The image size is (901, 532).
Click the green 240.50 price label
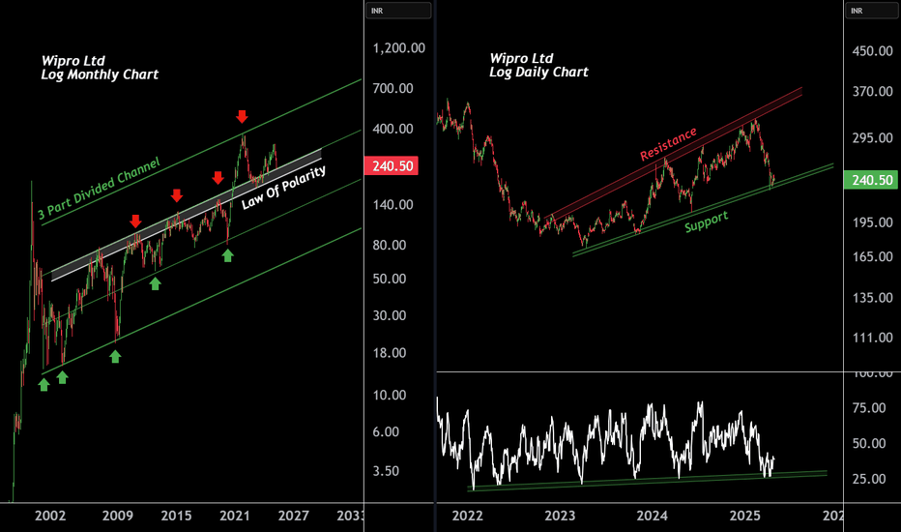871,180
